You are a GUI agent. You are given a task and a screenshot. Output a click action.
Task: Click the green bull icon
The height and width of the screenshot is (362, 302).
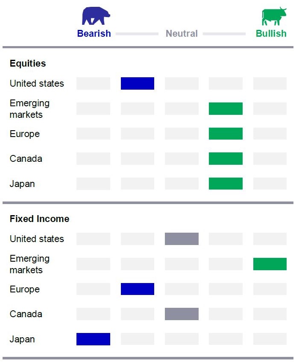point(274,16)
